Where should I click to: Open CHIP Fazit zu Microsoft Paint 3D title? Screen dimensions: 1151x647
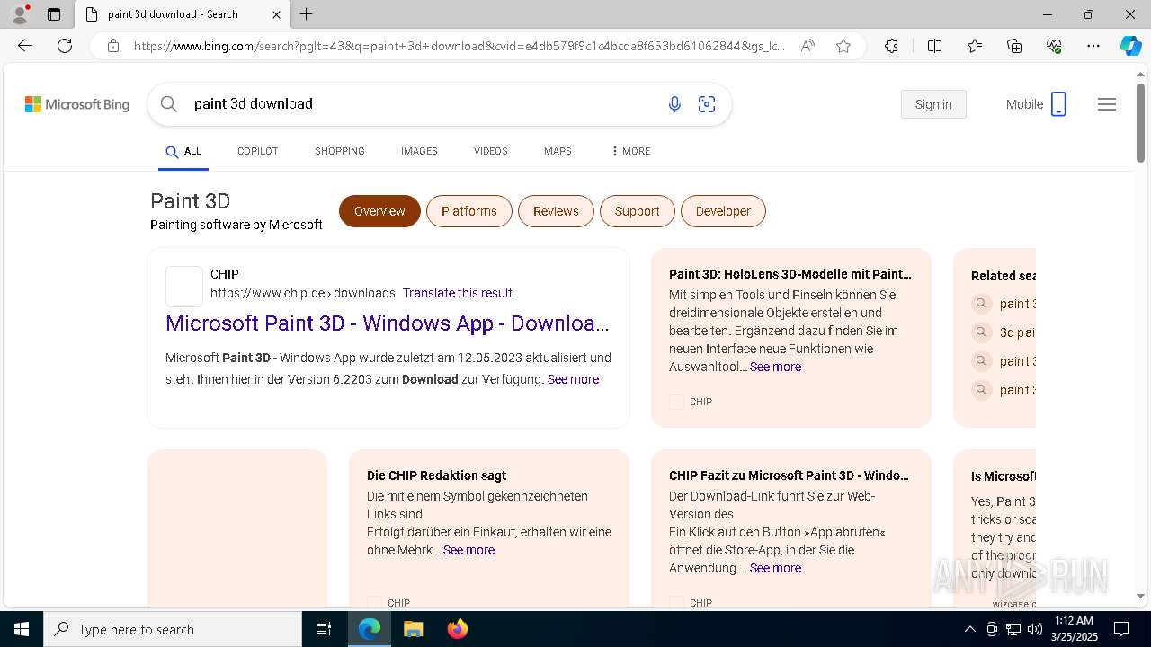(790, 475)
